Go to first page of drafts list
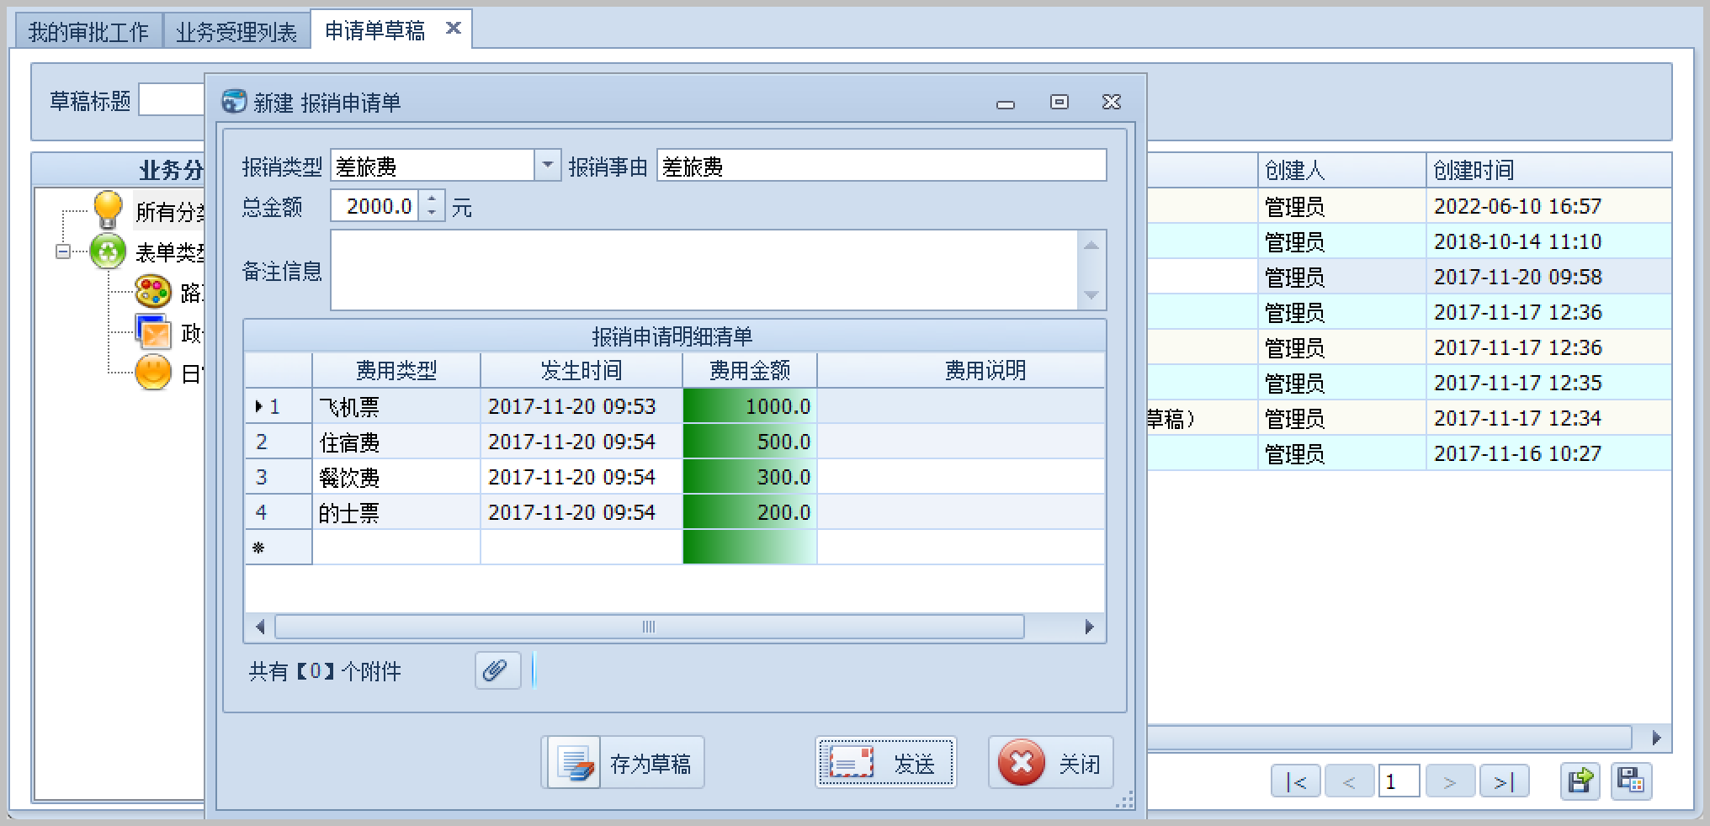 click(1296, 781)
